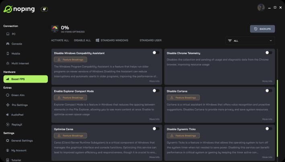Open the user profile avatar
The image size is (285, 162).
261,8
